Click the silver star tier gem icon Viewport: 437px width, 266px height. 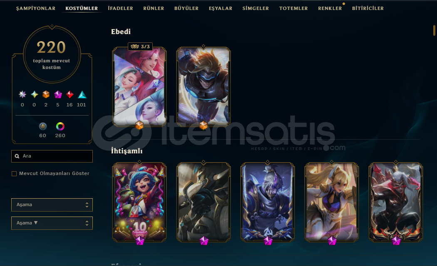22,95
